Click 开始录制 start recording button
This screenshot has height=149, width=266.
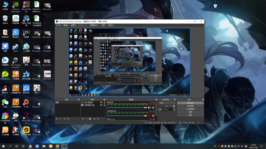tap(190, 106)
